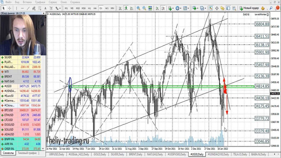Select the trendline drawing tool

28,8
